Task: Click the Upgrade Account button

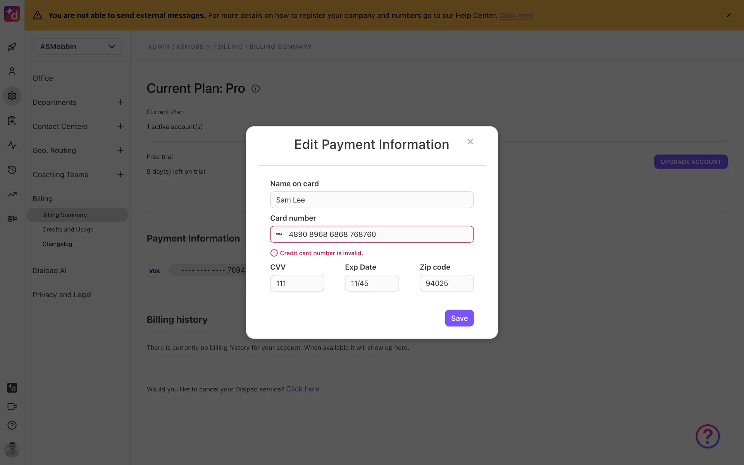Action: 691,162
